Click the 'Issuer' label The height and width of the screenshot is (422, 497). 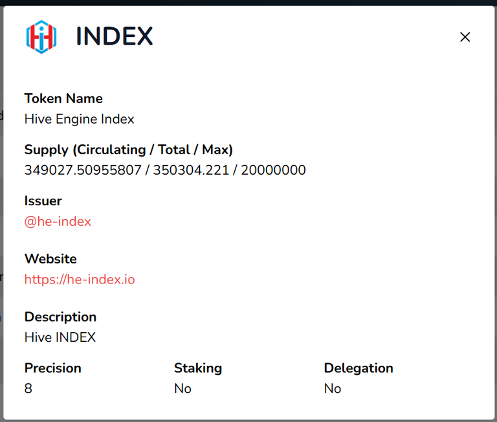(x=43, y=201)
